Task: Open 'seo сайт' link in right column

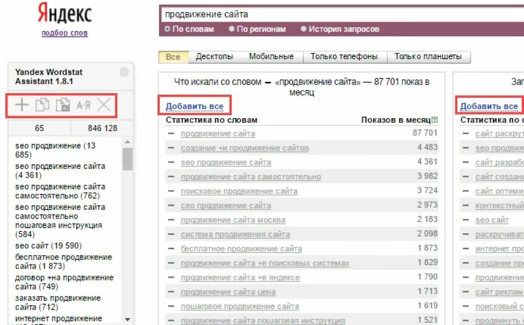Action: pyautogui.click(x=492, y=220)
